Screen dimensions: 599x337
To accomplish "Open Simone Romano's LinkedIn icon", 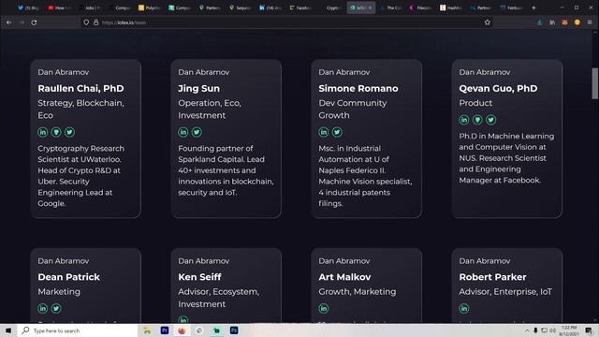I will [x=324, y=132].
